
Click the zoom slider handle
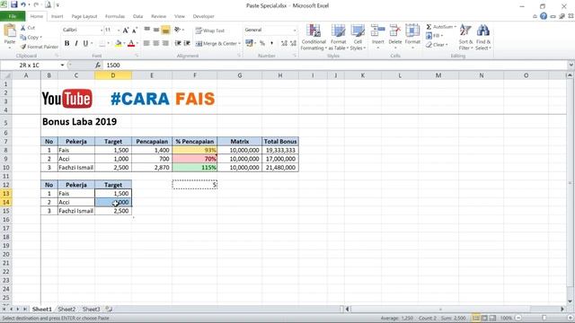544,318
